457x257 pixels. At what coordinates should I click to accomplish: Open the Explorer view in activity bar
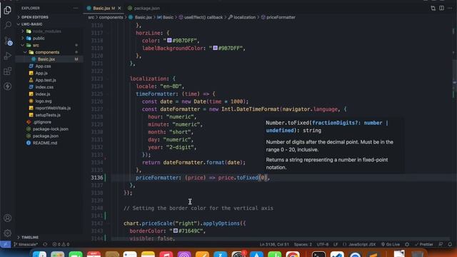(x=8, y=10)
